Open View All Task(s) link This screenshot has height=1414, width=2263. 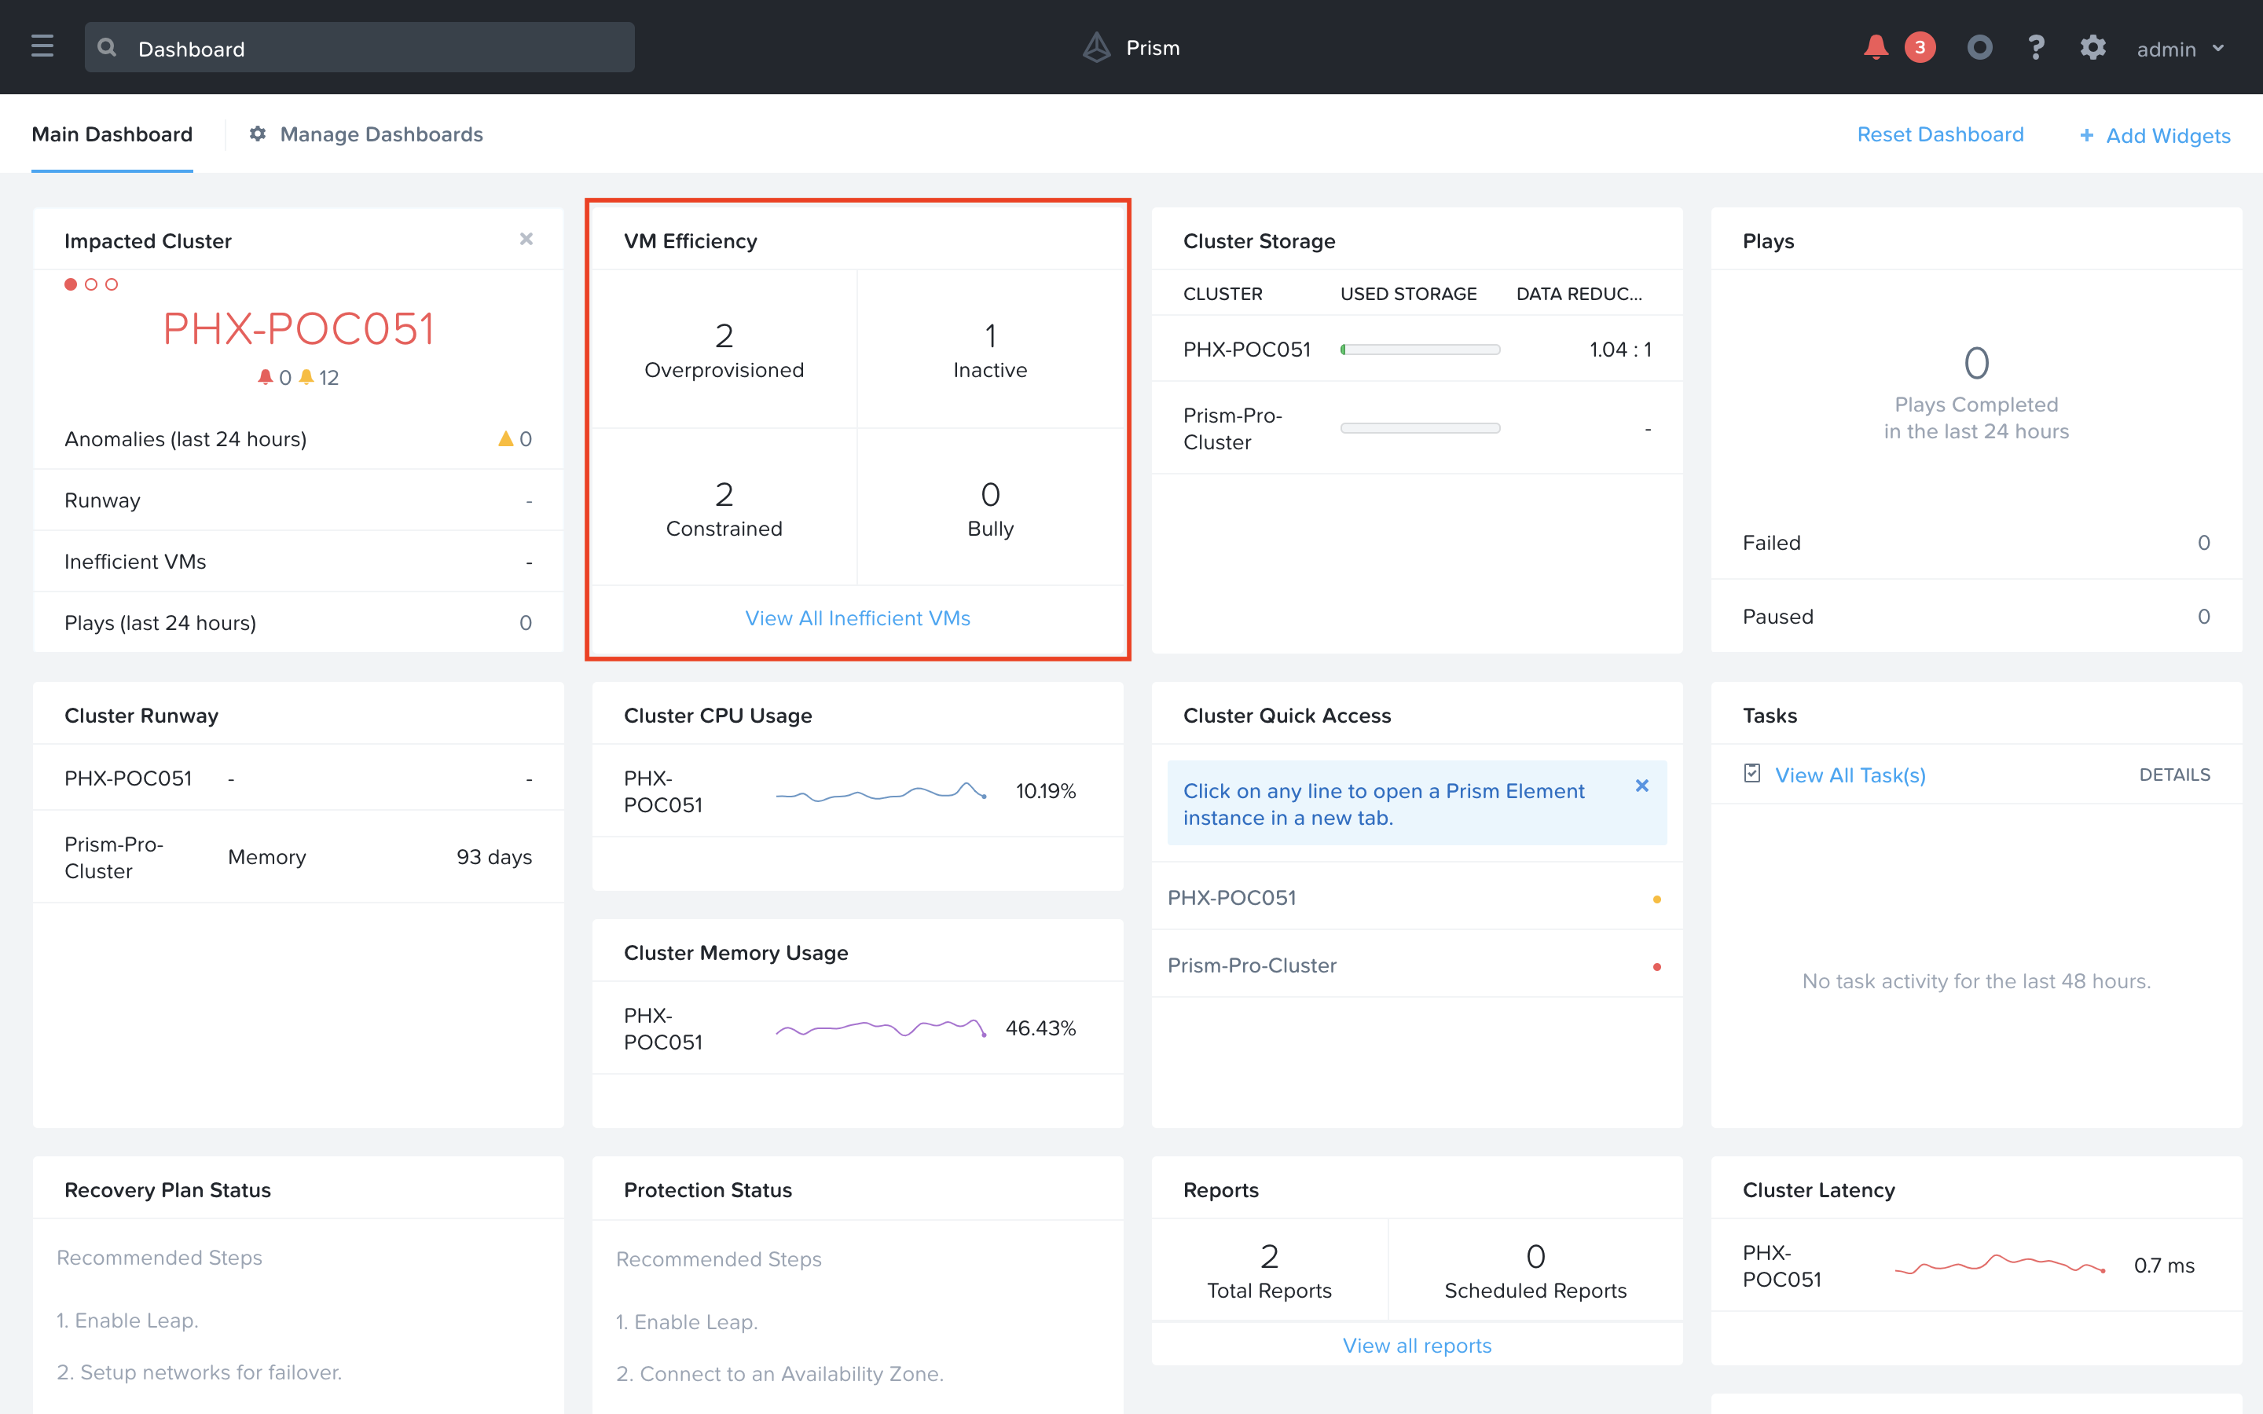tap(1850, 775)
